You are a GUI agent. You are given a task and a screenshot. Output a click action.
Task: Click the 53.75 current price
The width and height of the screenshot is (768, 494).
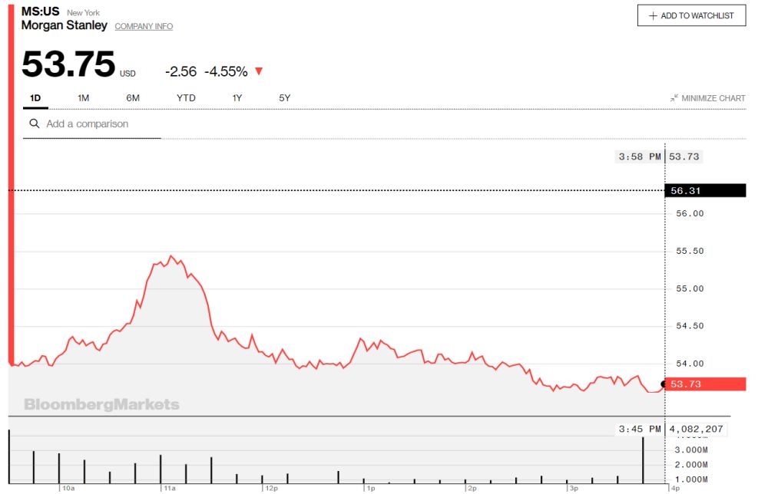click(68, 64)
